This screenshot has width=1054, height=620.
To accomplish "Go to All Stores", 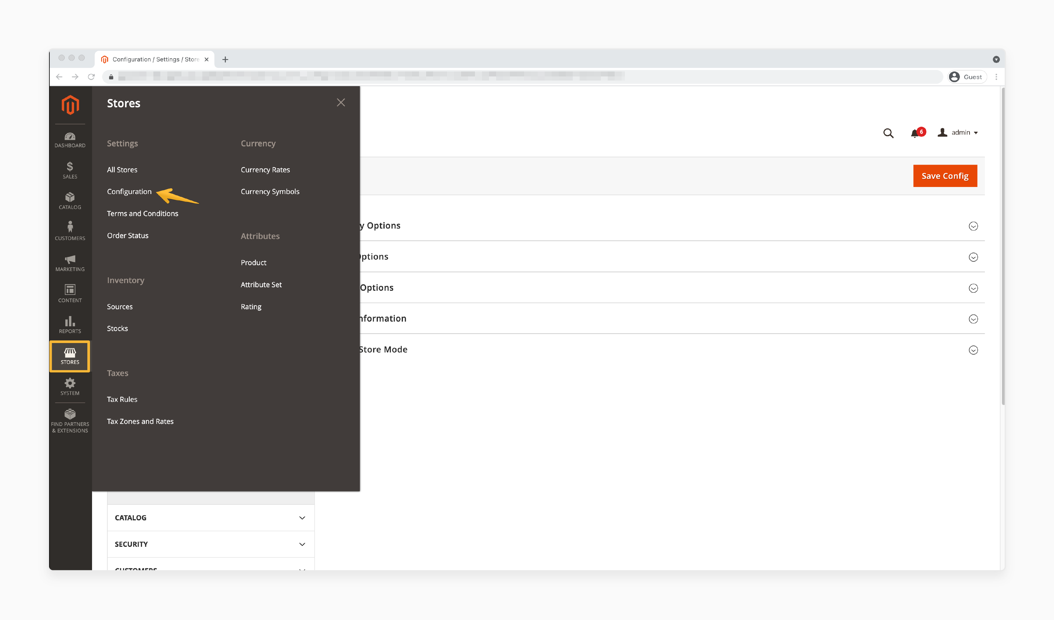I will coord(122,170).
